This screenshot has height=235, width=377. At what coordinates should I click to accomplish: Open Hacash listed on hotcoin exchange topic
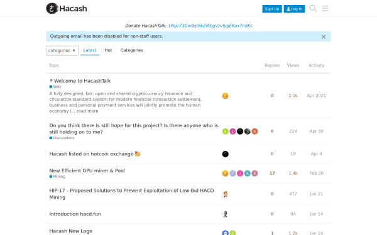pyautogui.click(x=95, y=154)
